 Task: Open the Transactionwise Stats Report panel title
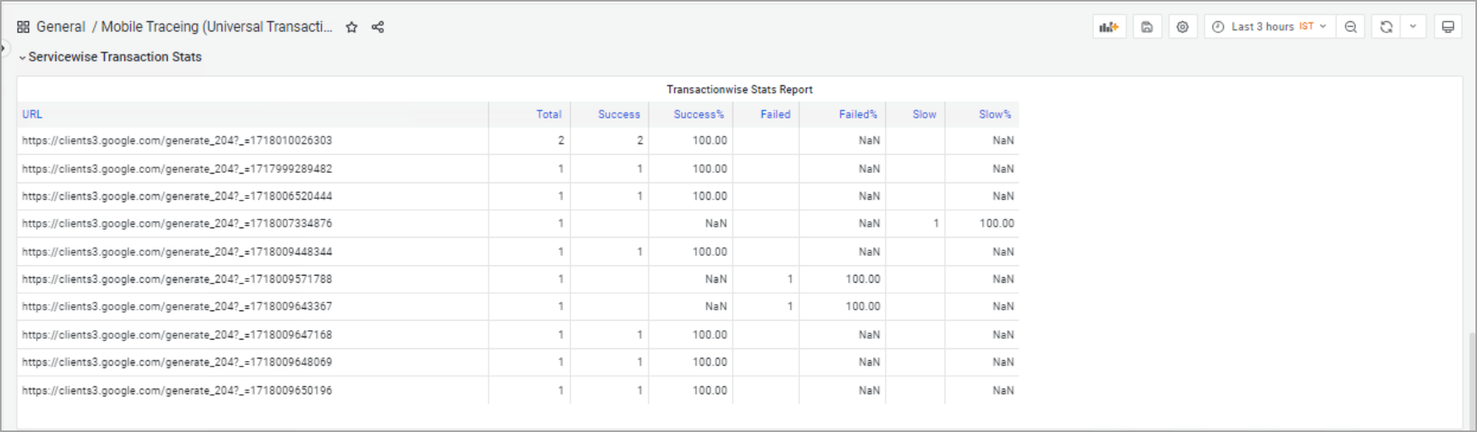pos(739,89)
